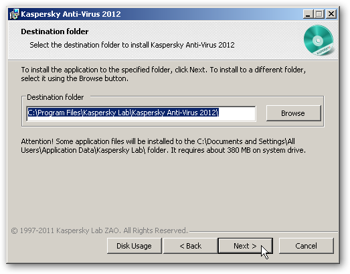Click the Attention warning paragraph
350x274 pixels.
[x=163, y=146]
